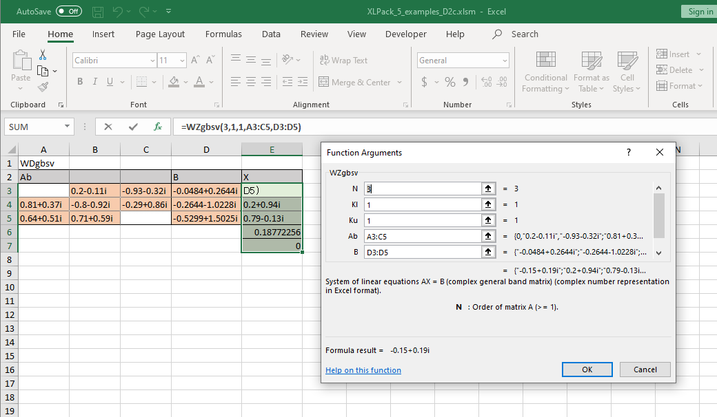Click the help question mark in dialog

pyautogui.click(x=628, y=152)
